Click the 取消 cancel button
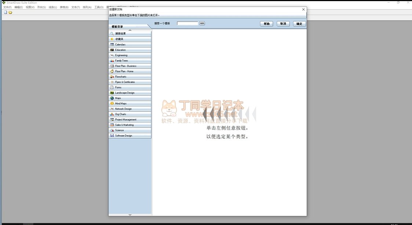The width and height of the screenshot is (412, 225). (x=283, y=23)
